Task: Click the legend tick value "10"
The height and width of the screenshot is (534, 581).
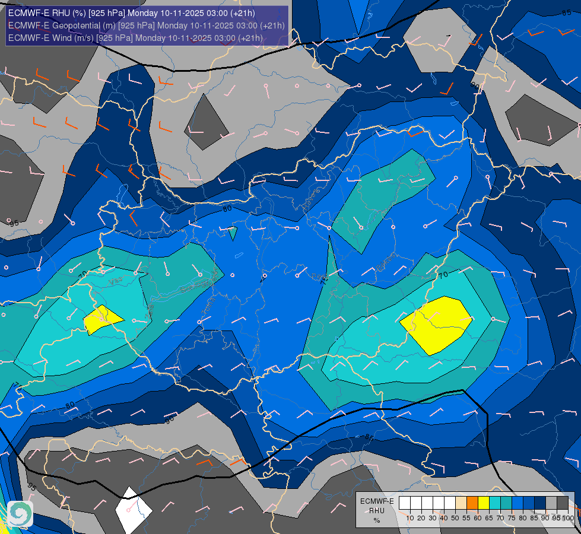Action: pyautogui.click(x=410, y=519)
